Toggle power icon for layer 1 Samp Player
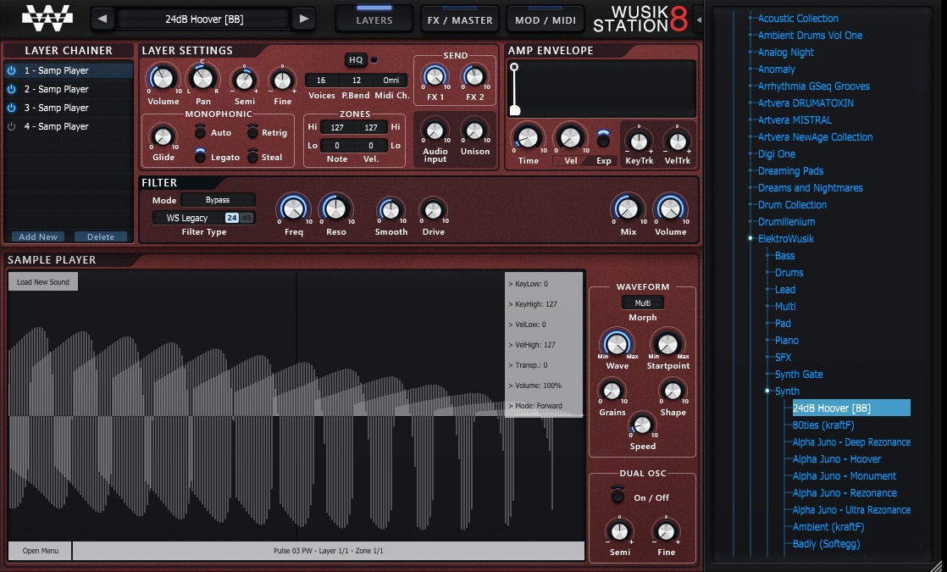947x572 pixels. point(12,70)
